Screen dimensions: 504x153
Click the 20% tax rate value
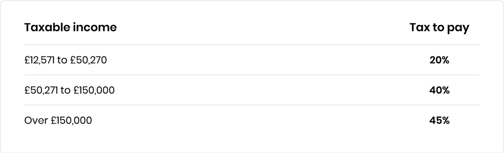[x=439, y=60]
